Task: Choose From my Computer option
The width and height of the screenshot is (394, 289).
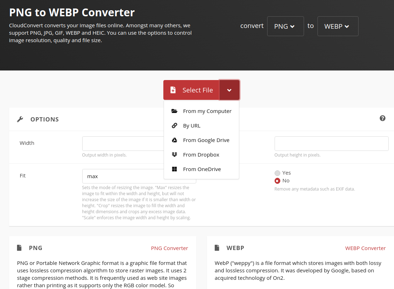Action: click(201, 111)
